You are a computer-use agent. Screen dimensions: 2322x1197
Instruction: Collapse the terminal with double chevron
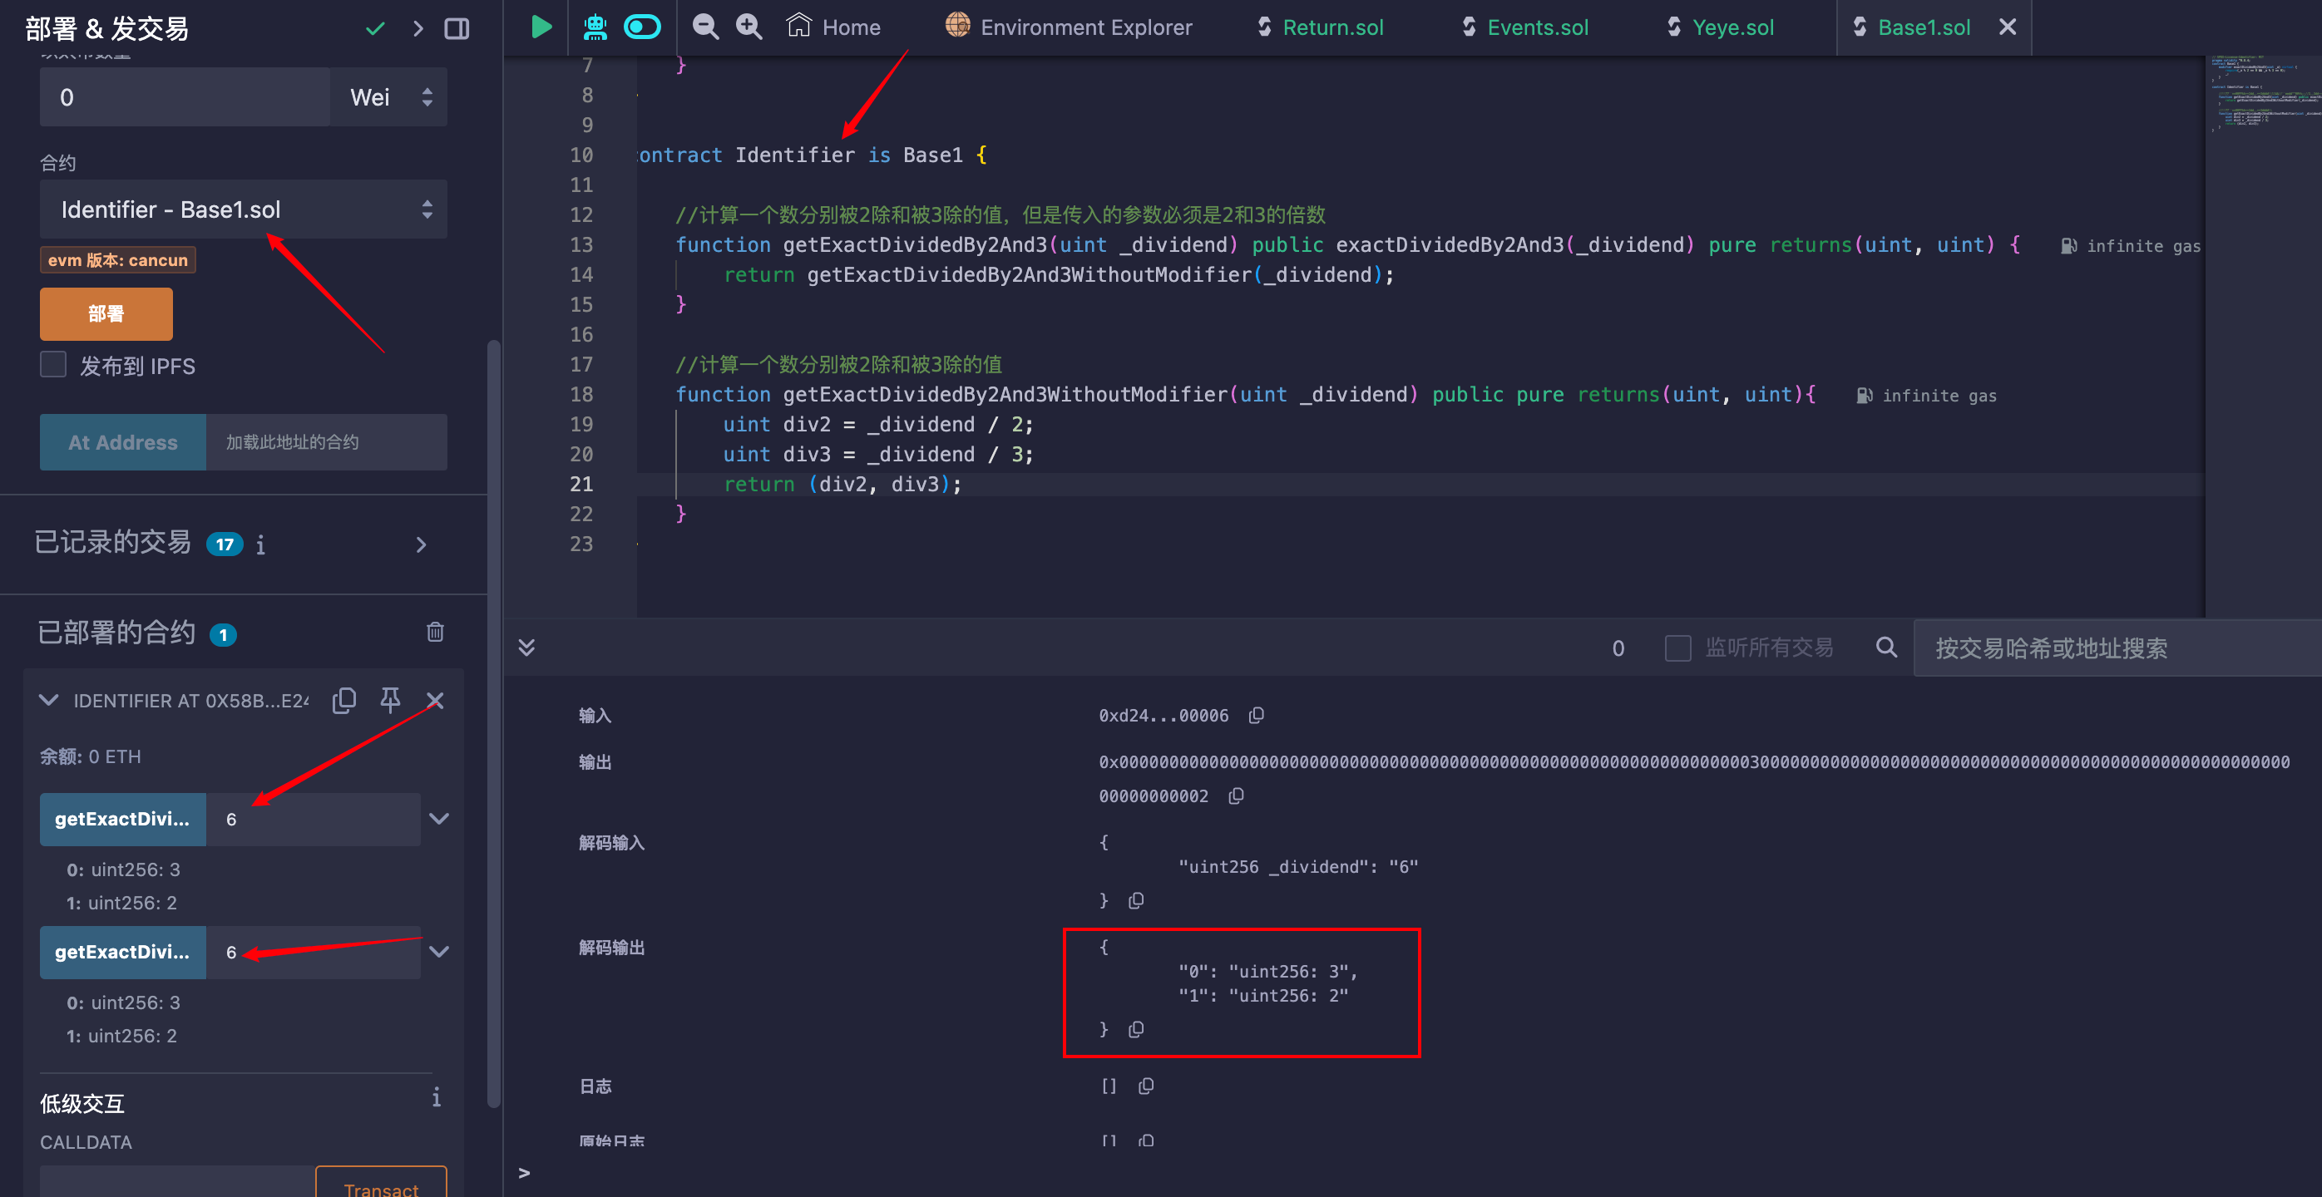click(x=526, y=648)
